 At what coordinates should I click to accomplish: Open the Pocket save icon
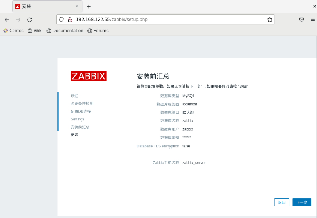point(301,19)
